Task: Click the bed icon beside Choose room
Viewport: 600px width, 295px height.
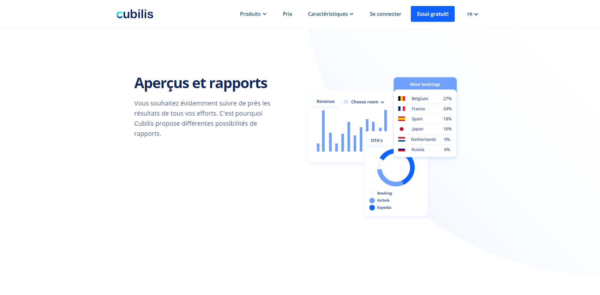Action: pyautogui.click(x=346, y=102)
